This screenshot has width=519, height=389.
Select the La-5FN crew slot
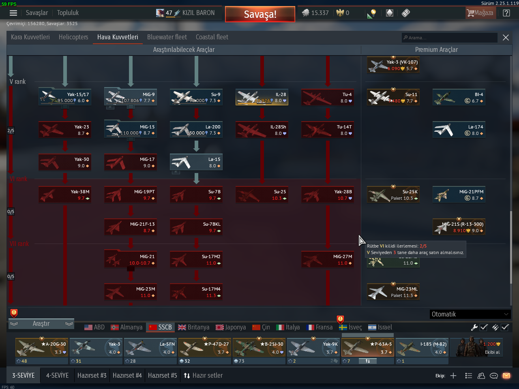click(x=150, y=347)
